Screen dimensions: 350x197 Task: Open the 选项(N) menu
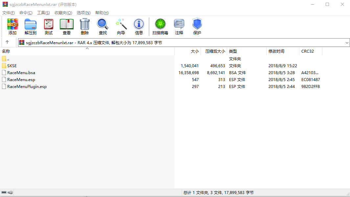pyautogui.click(x=84, y=13)
